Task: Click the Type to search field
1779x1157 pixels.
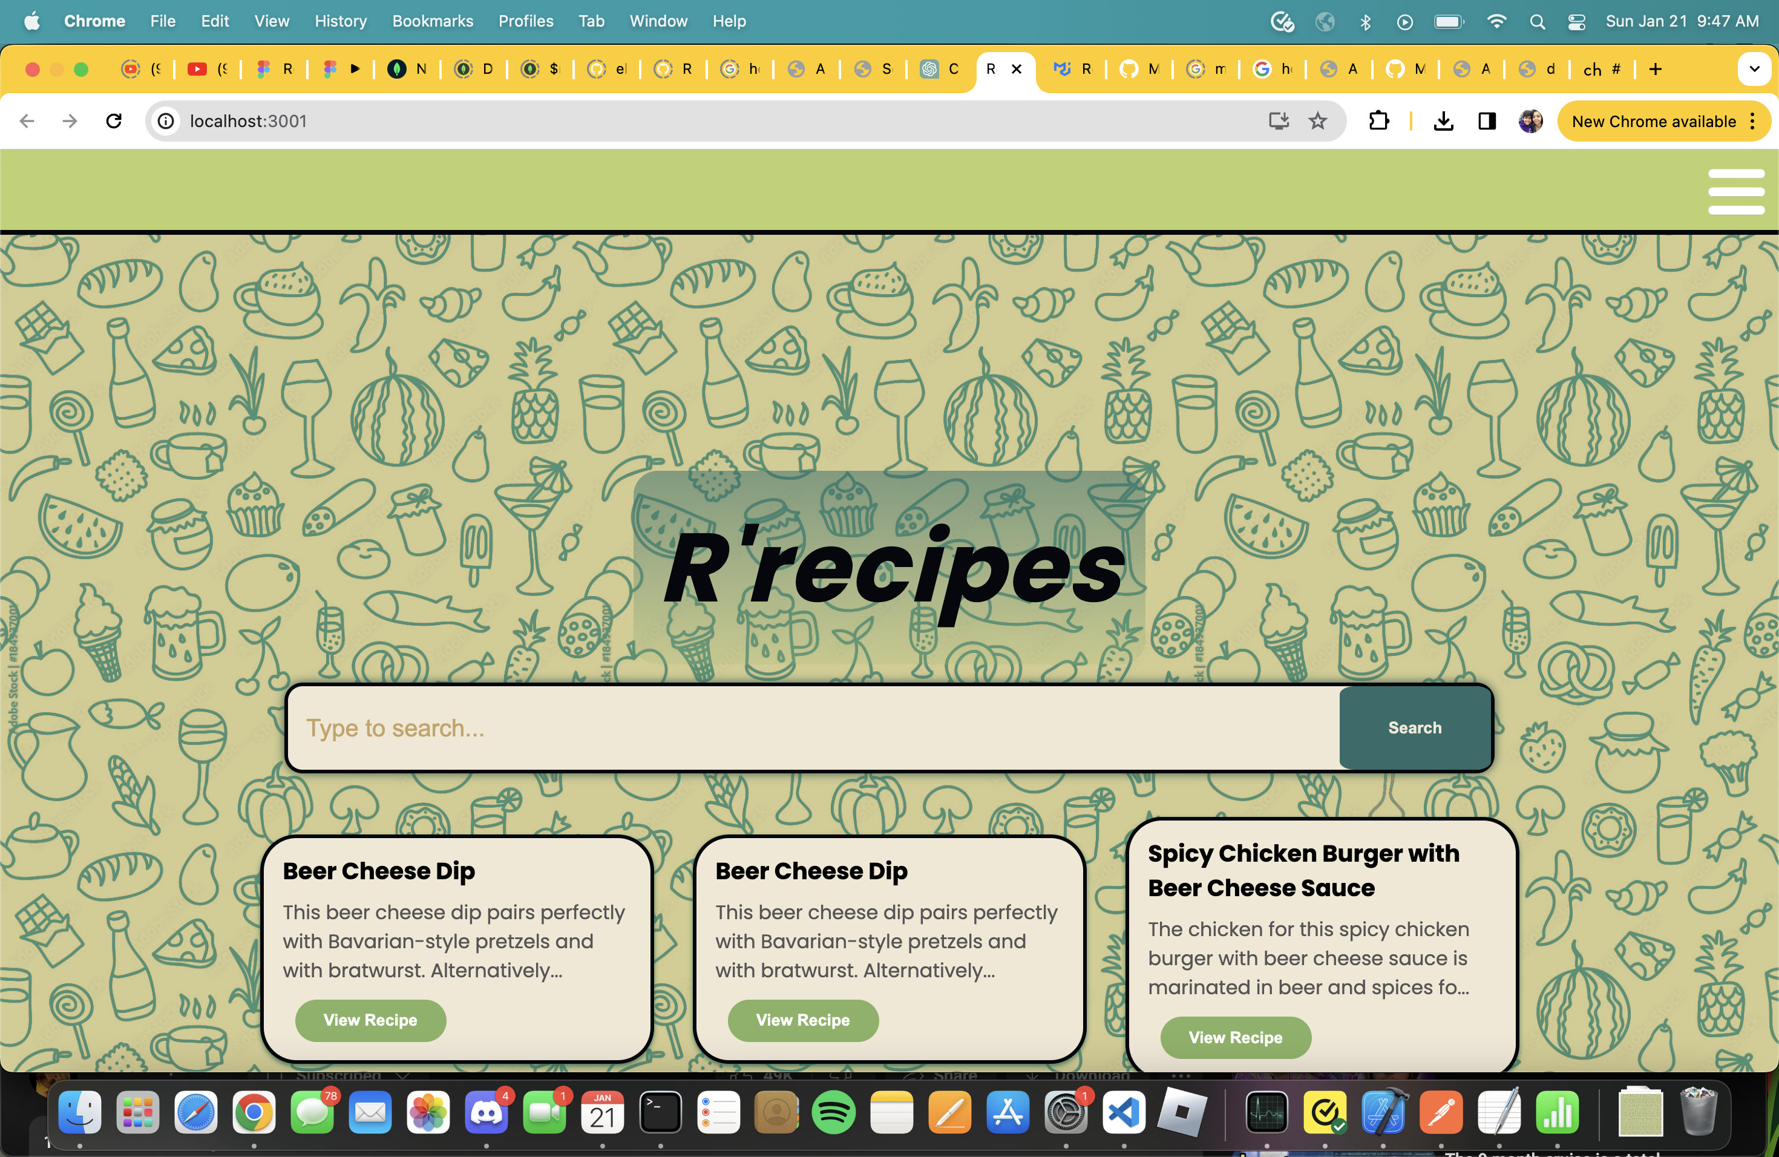Action: click(x=813, y=727)
